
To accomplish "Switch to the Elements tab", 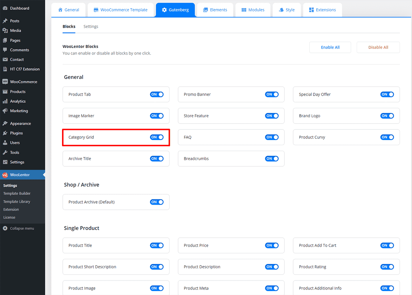I will click(x=215, y=10).
